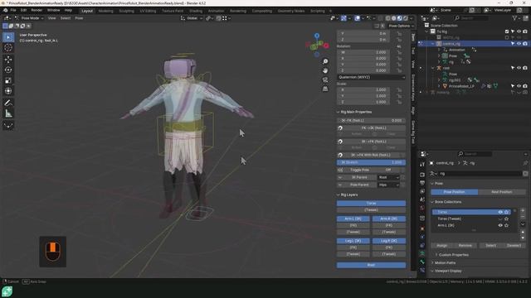Open the Render menu

[x=37, y=11]
